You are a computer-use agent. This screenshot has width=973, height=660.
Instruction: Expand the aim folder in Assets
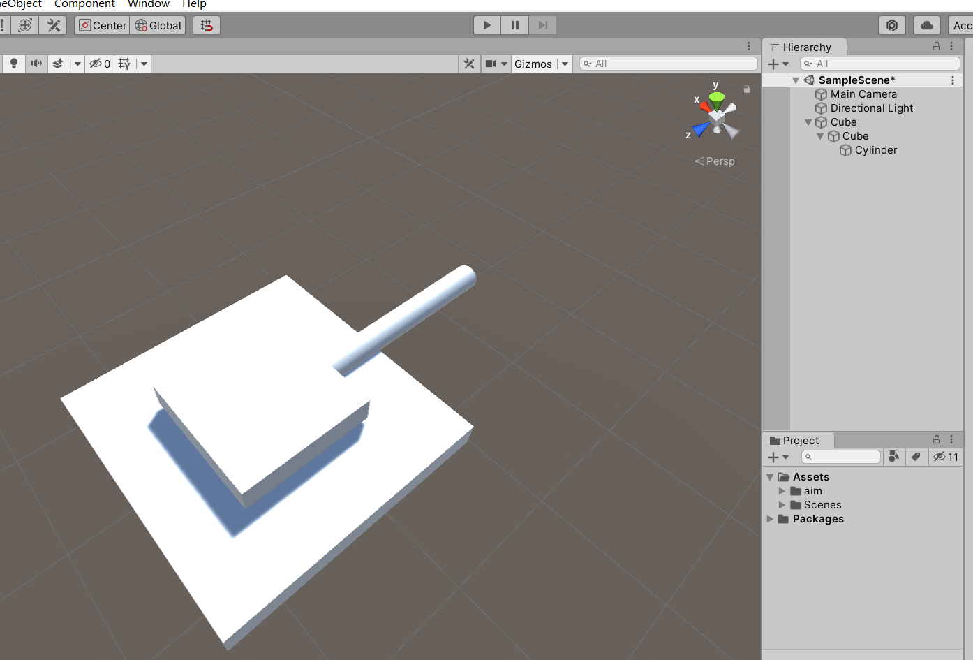point(782,491)
